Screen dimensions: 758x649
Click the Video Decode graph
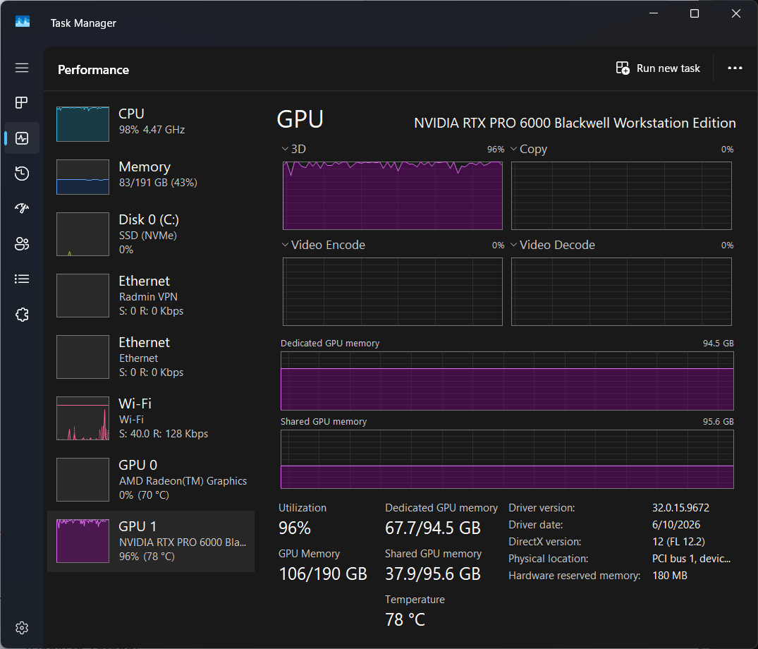[x=621, y=291]
